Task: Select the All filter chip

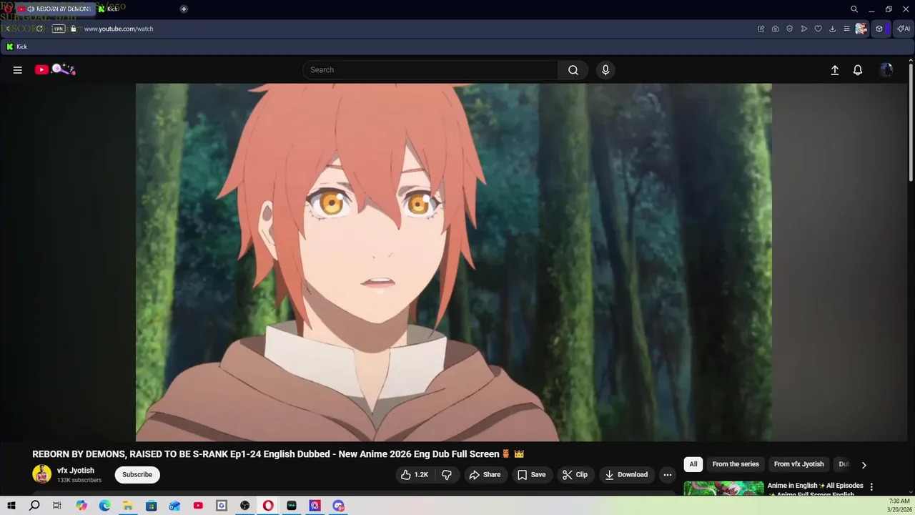Action: 693,464
